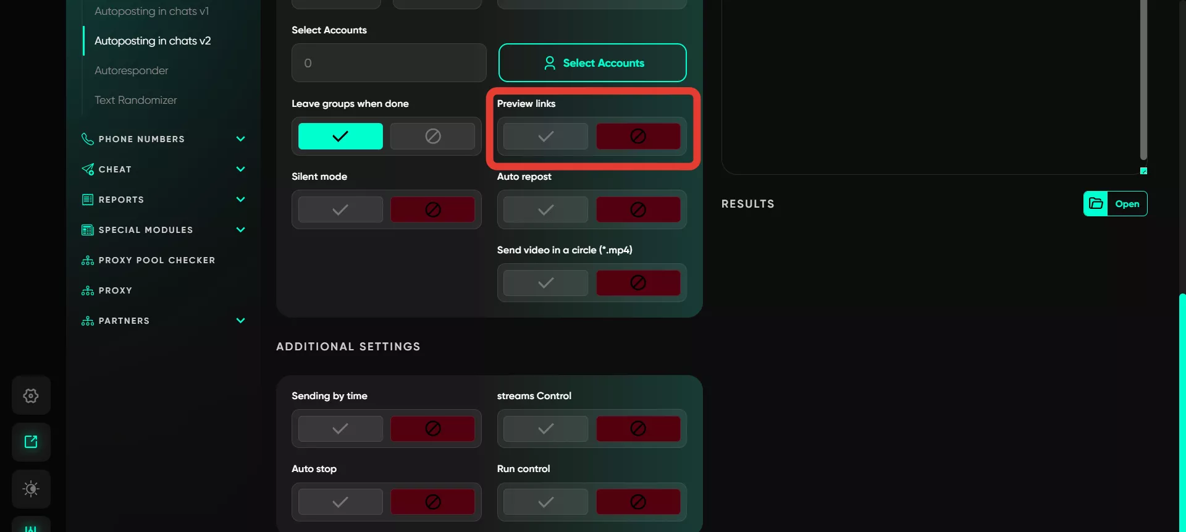This screenshot has height=532, width=1186.
Task: Click the Select Accounts button
Action: pyautogui.click(x=592, y=62)
